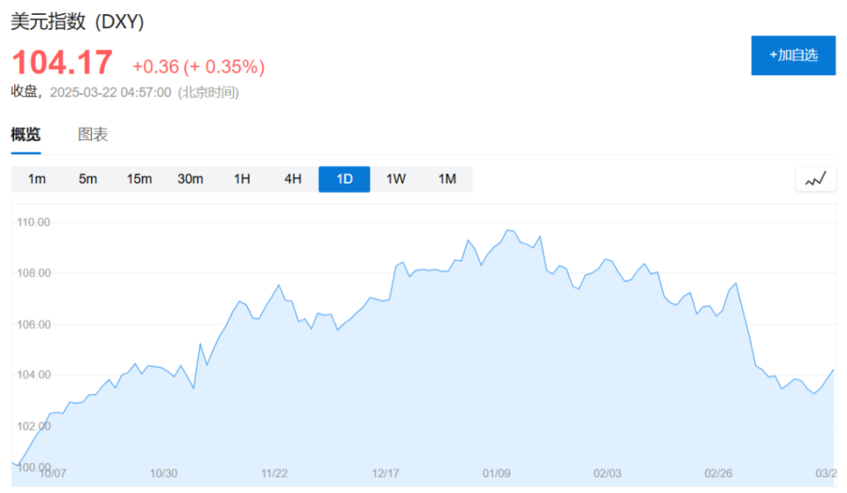The image size is (847, 493).
Task: Choose the 4H chart interval
Action: [293, 179]
